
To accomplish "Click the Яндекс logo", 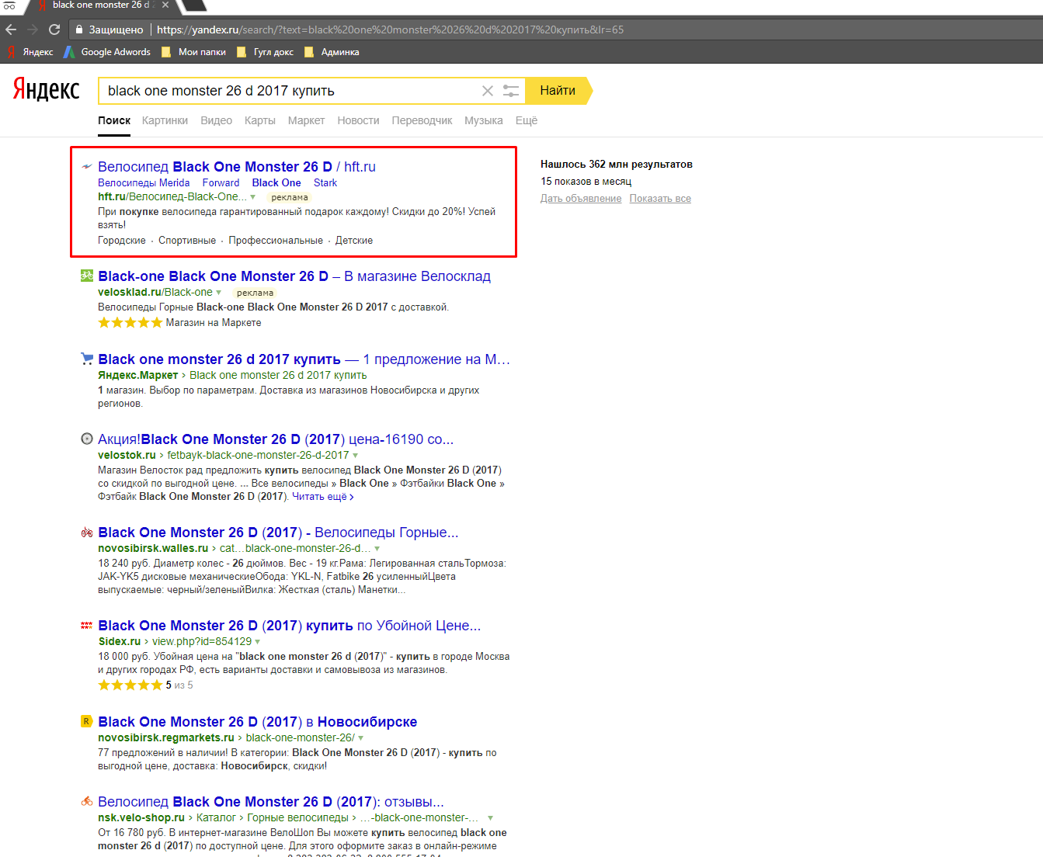I will tap(46, 89).
